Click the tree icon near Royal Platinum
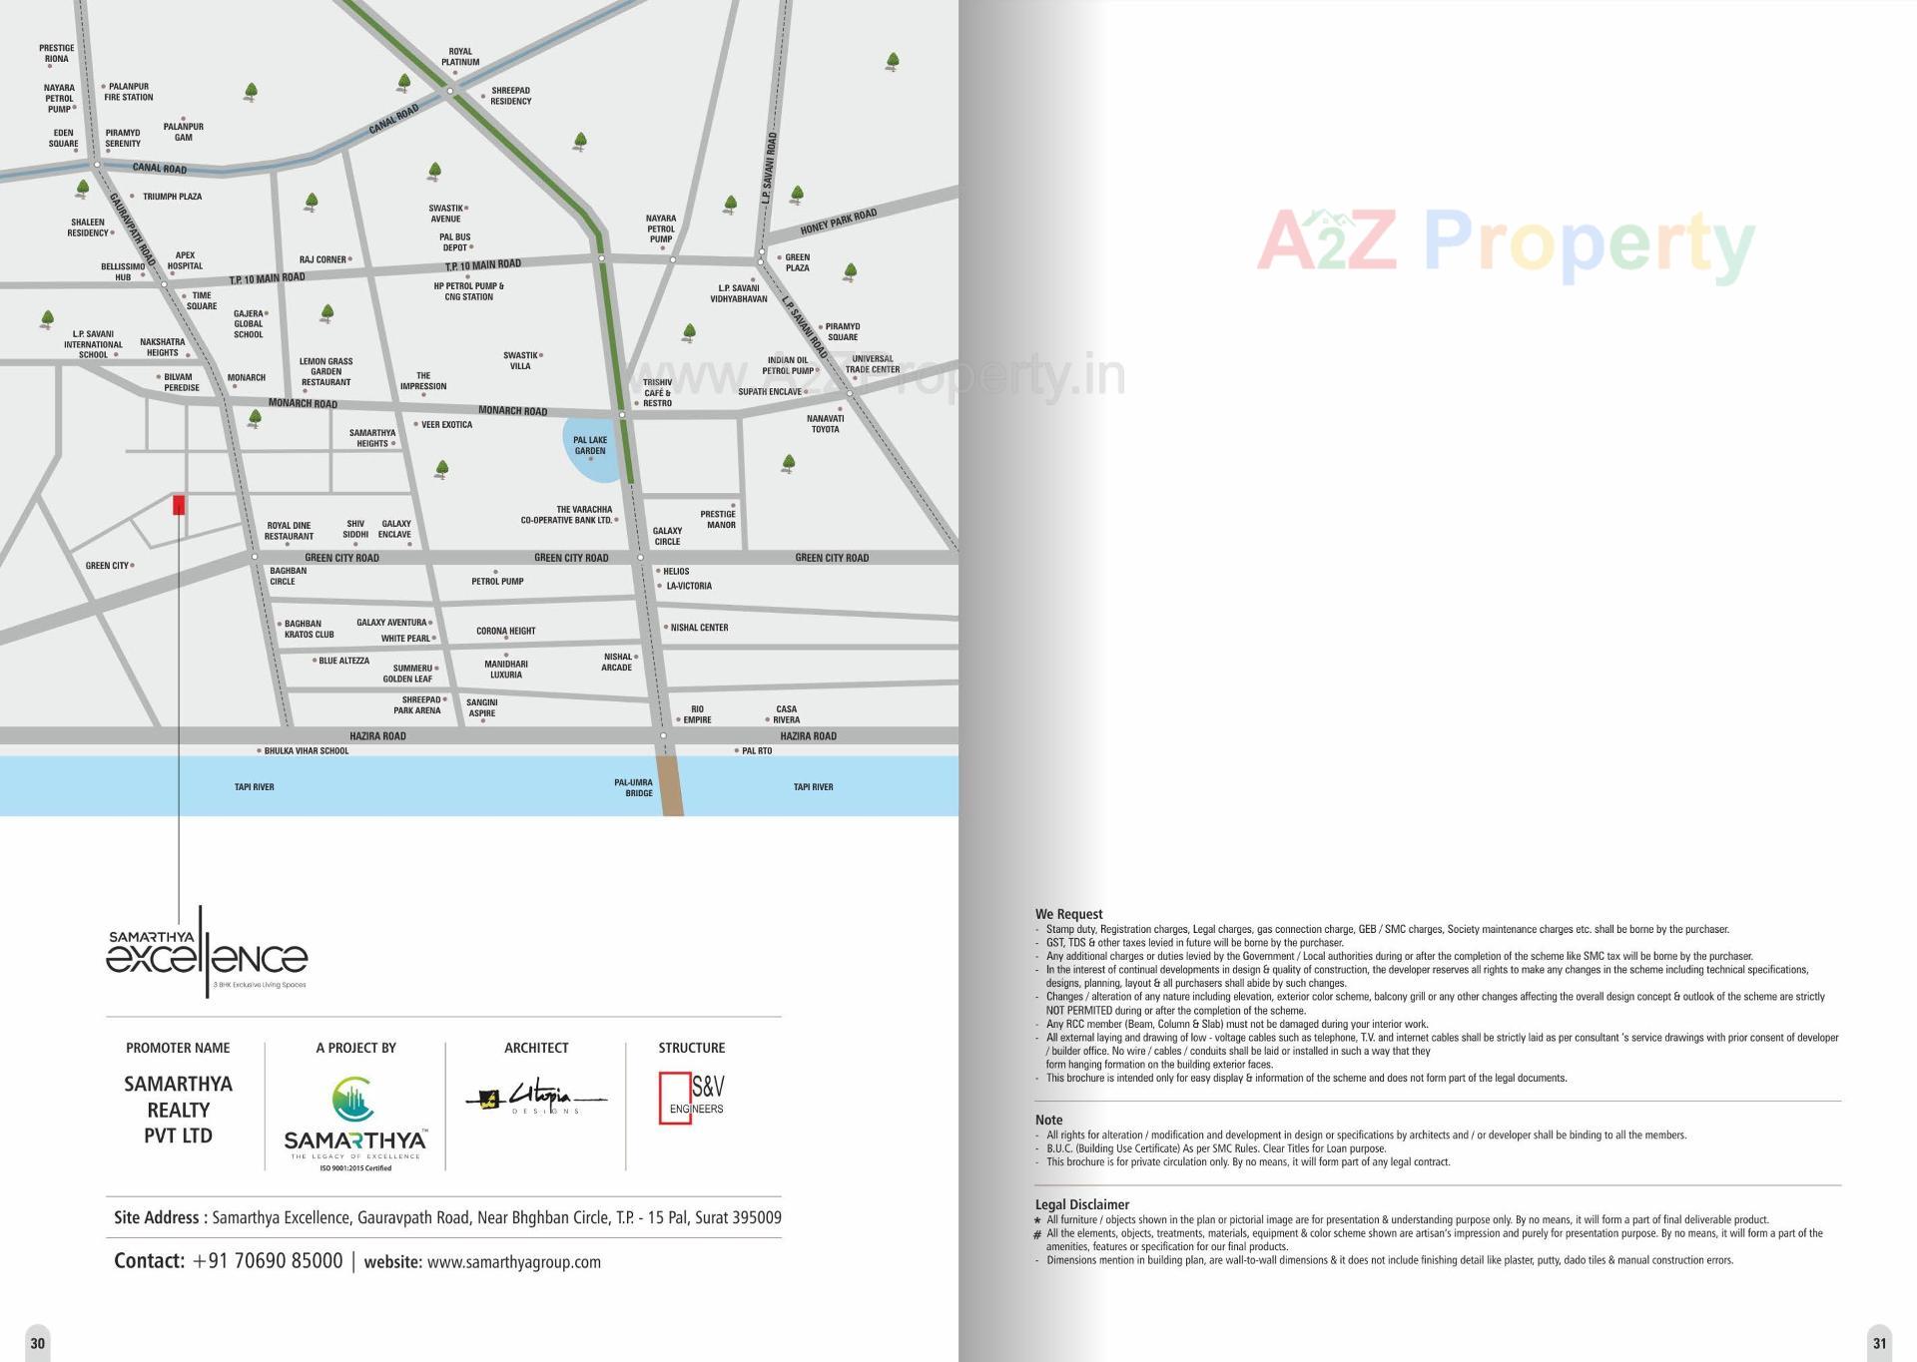 (403, 82)
